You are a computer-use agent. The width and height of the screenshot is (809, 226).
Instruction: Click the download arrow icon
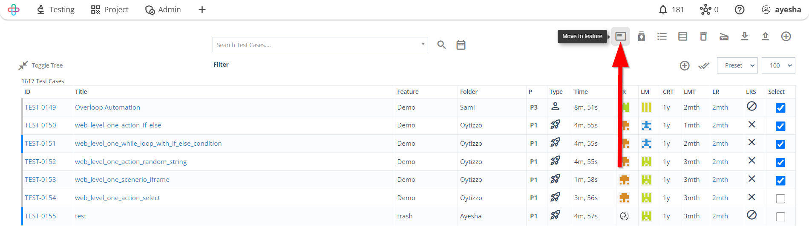point(745,37)
